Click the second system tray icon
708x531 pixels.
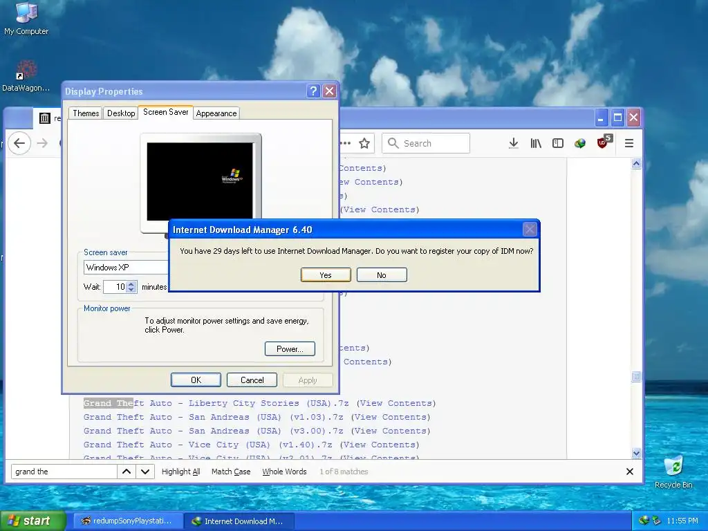[657, 521]
